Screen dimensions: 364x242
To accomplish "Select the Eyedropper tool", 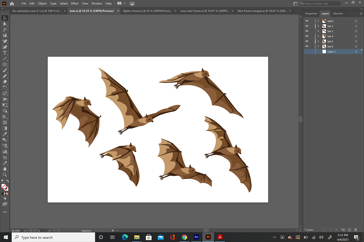I will (x=5, y=134).
